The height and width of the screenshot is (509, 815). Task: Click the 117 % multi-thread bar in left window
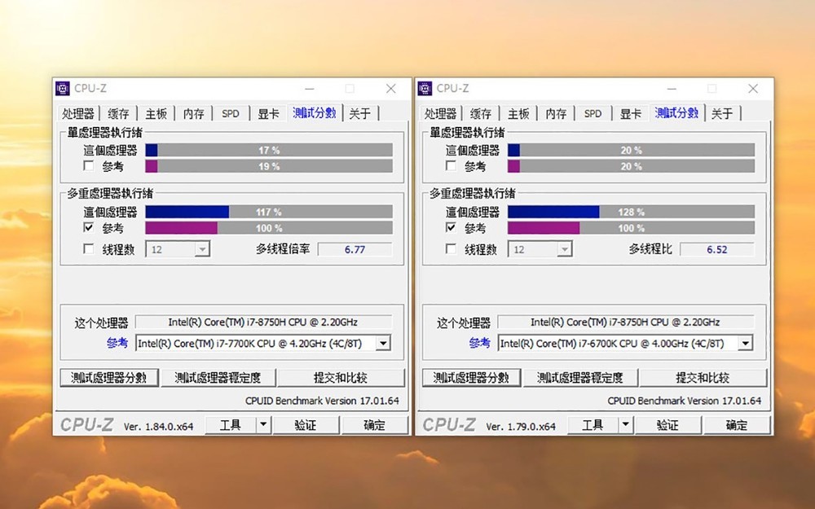click(x=269, y=212)
